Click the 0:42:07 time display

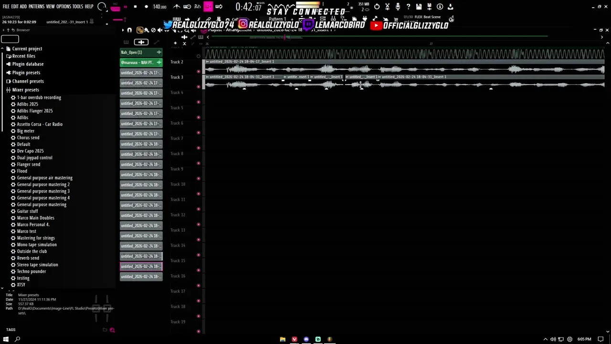(x=248, y=7)
